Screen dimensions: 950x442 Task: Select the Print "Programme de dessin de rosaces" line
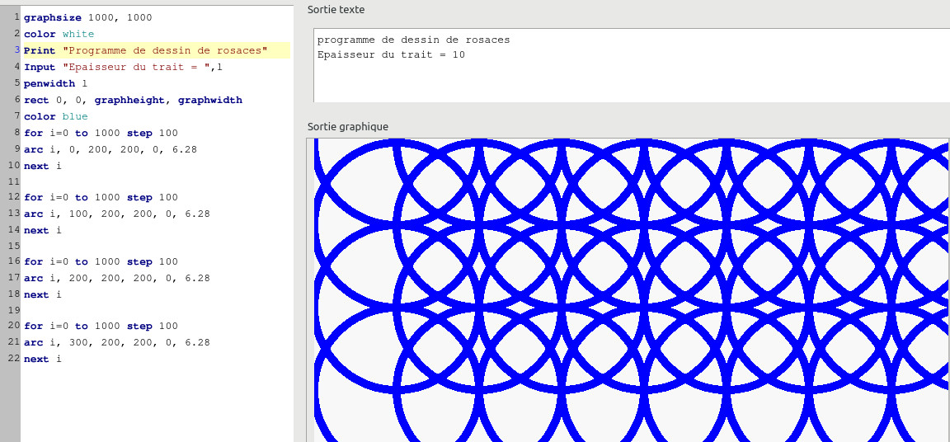click(x=145, y=50)
